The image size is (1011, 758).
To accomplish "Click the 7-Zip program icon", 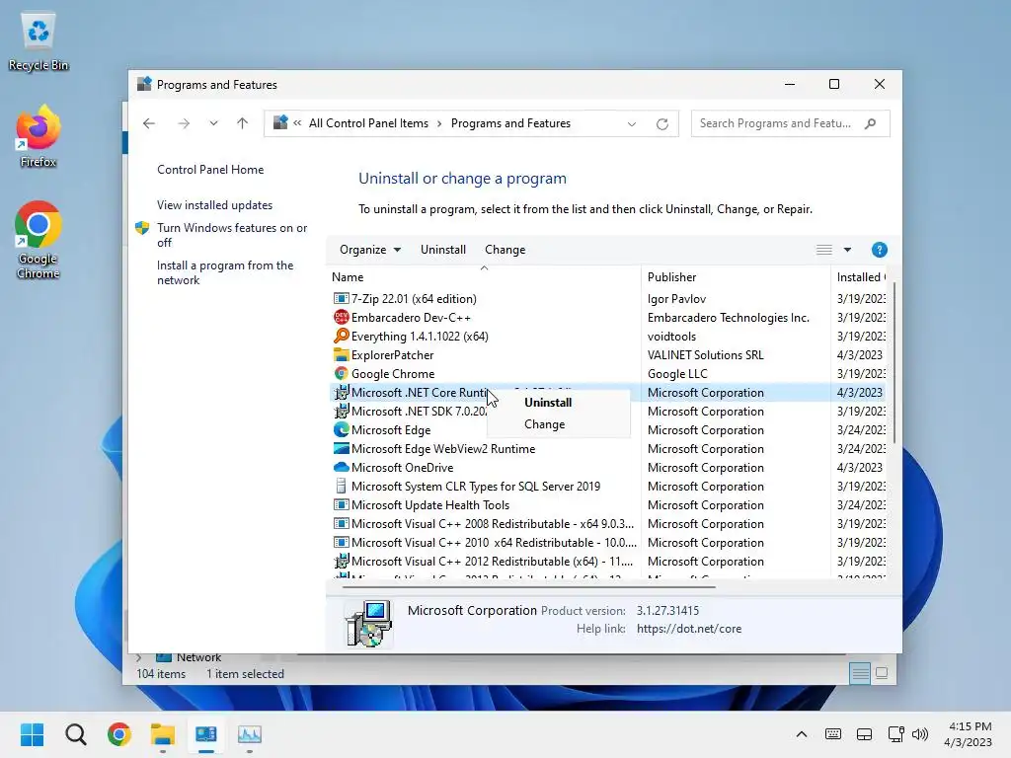I will 341,298.
